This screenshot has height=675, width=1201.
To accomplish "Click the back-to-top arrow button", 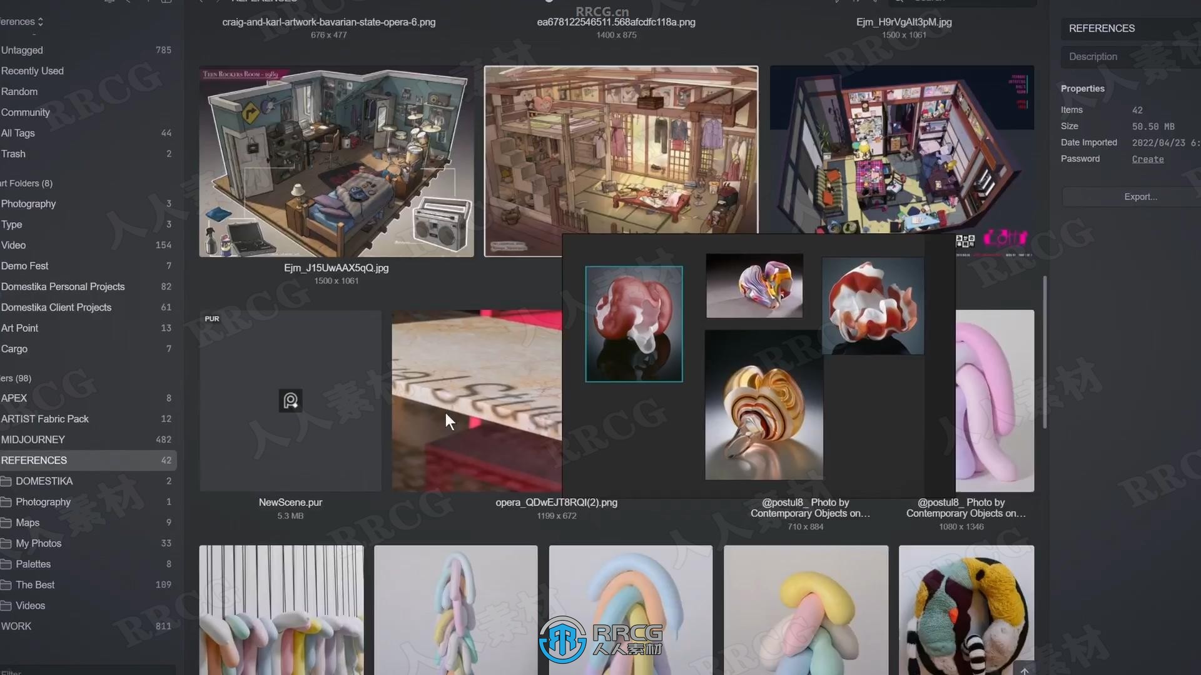I will click(1024, 670).
